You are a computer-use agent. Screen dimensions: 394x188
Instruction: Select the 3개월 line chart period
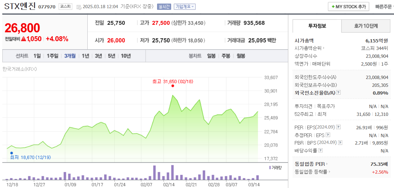70,56
